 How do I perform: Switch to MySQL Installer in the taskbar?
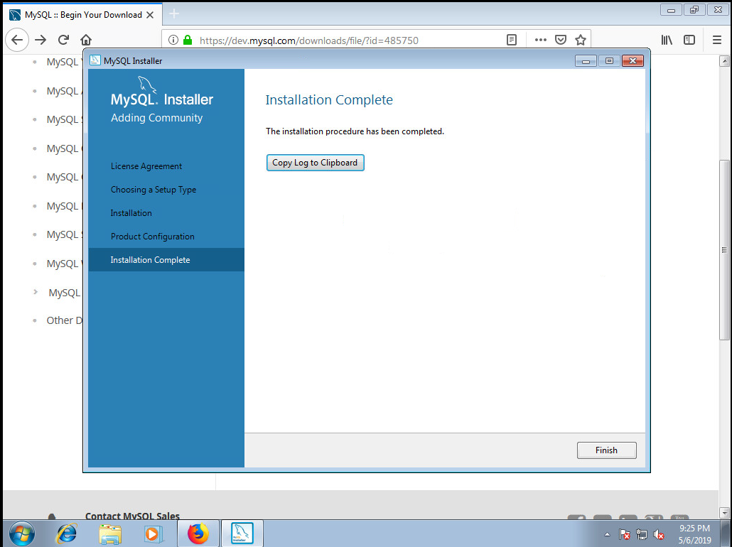click(x=242, y=534)
